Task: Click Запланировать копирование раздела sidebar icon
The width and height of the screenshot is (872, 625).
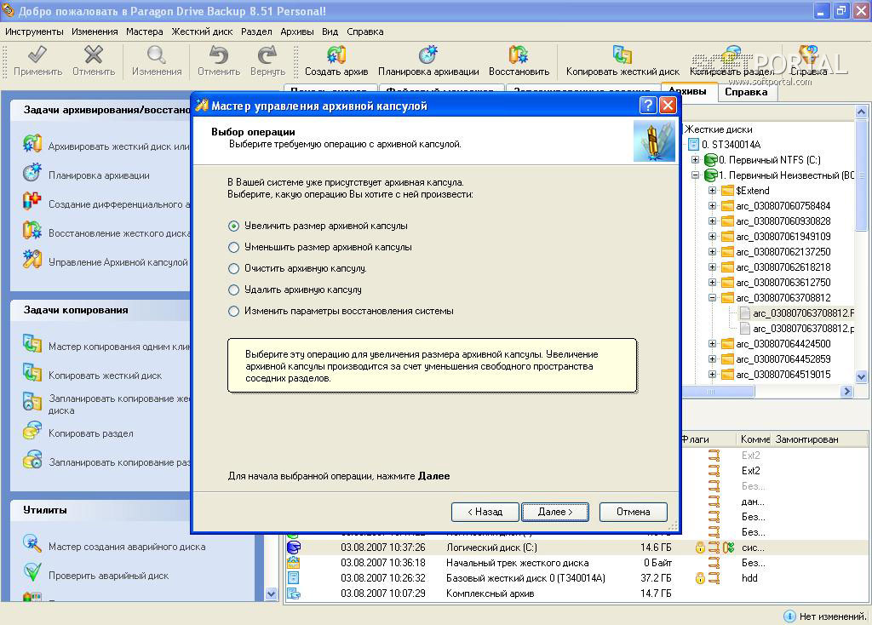Action: point(32,460)
